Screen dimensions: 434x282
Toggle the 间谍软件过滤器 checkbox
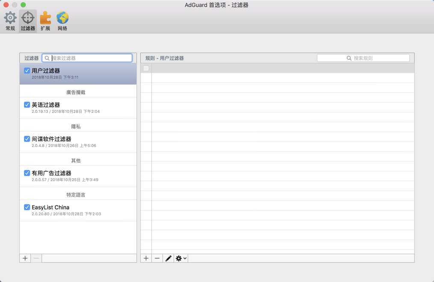click(x=27, y=139)
